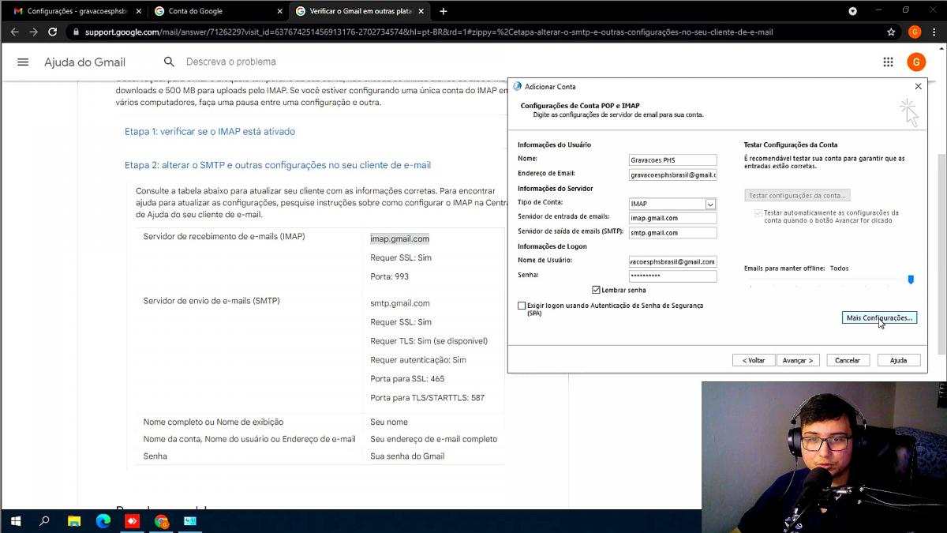Click Servidor de envio de e-mails (SMTP) label
Viewport: 947px width, 533px height.
(x=211, y=301)
